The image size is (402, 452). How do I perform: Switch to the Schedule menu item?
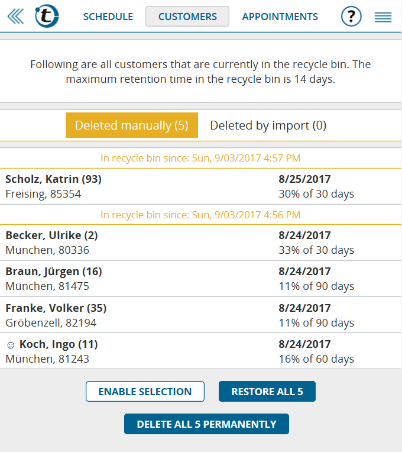(108, 17)
